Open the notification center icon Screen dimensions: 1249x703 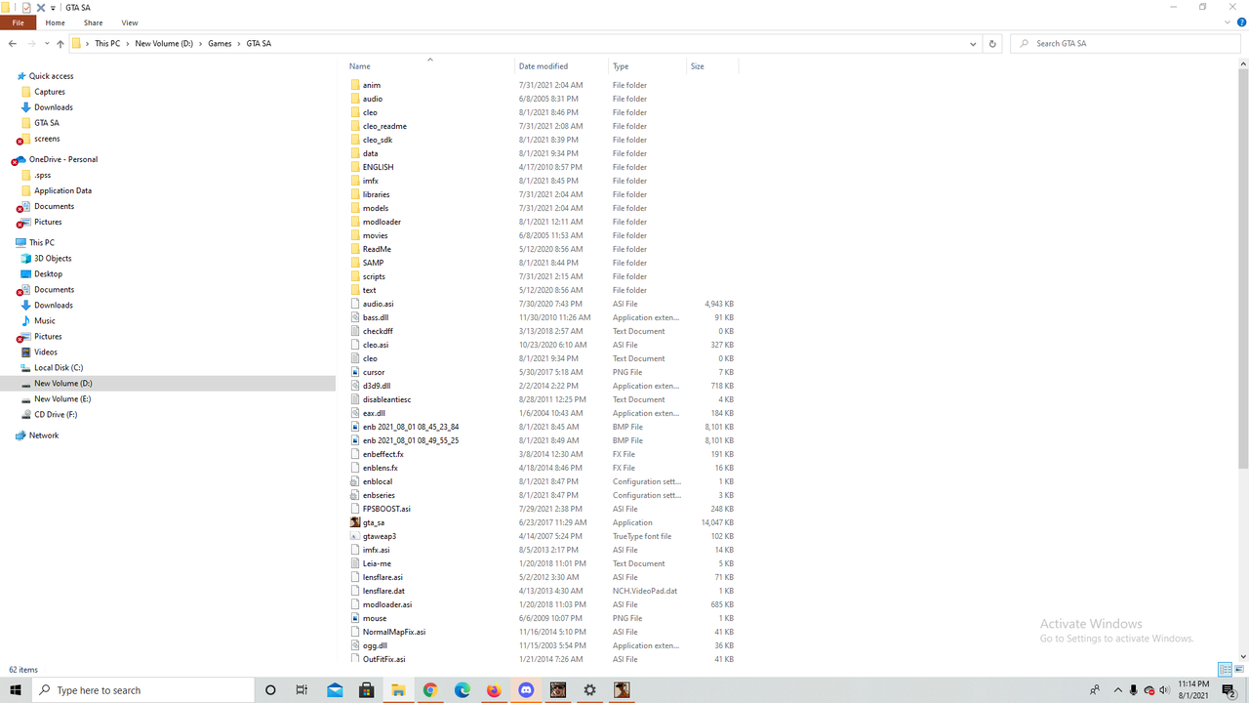point(1229,690)
